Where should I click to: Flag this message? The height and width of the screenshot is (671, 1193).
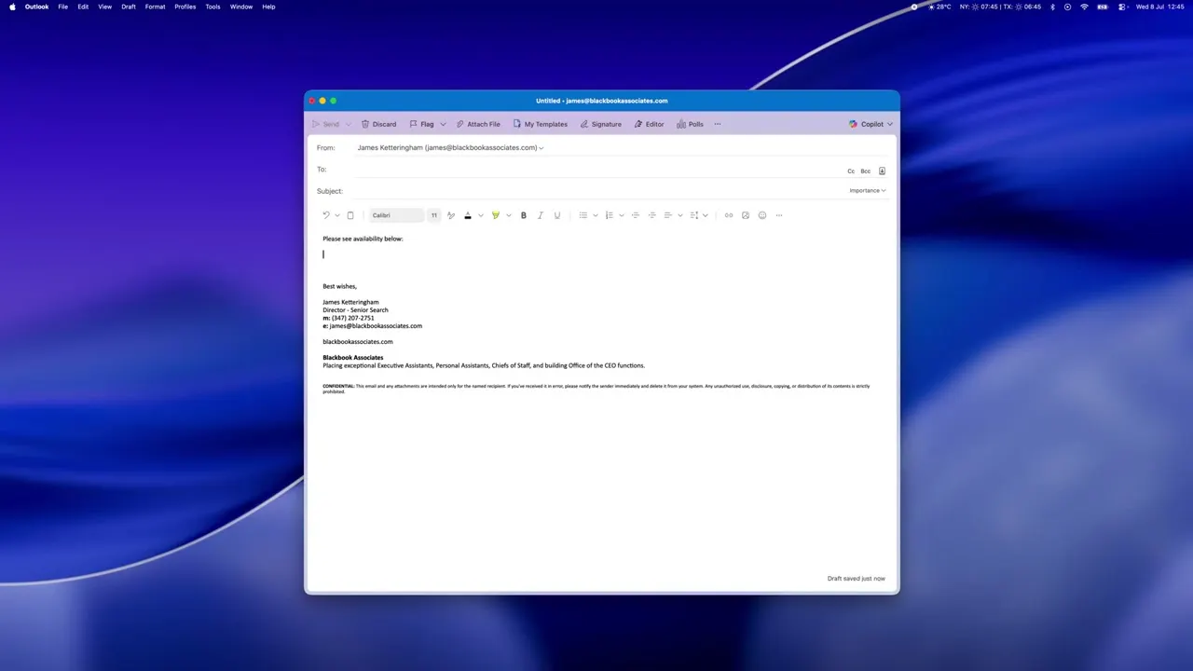[421, 124]
